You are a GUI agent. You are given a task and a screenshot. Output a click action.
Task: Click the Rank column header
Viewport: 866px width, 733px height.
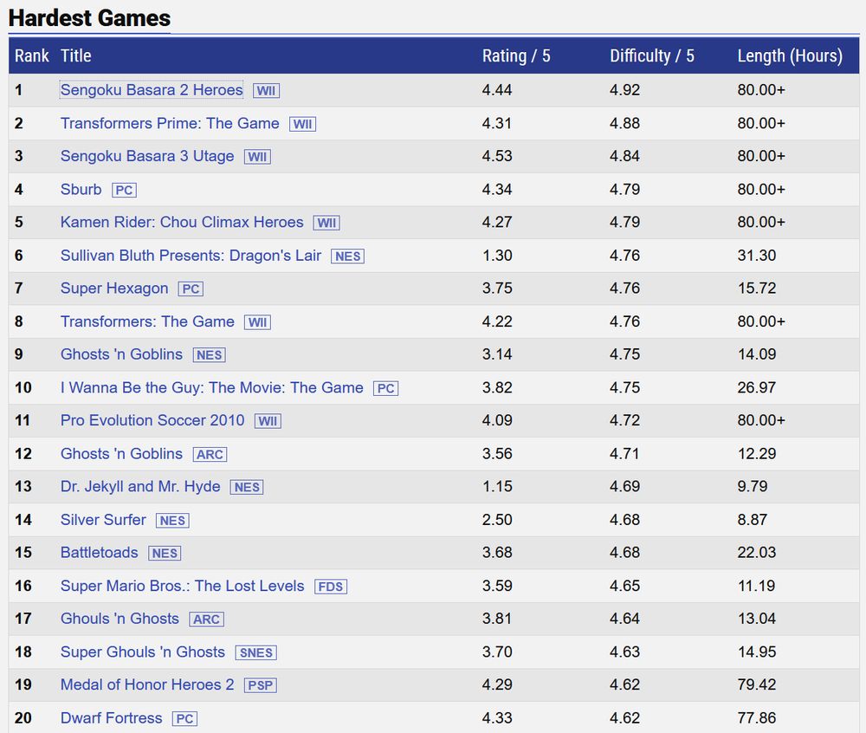coord(31,55)
